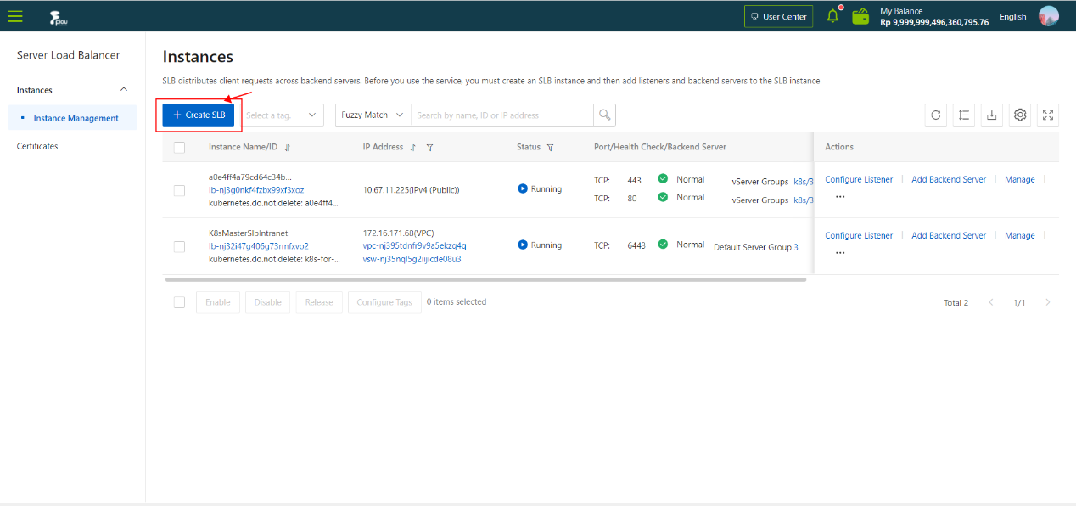1076x506 pixels.
Task: Collapse the Instances sidebar section
Action: tap(124, 90)
